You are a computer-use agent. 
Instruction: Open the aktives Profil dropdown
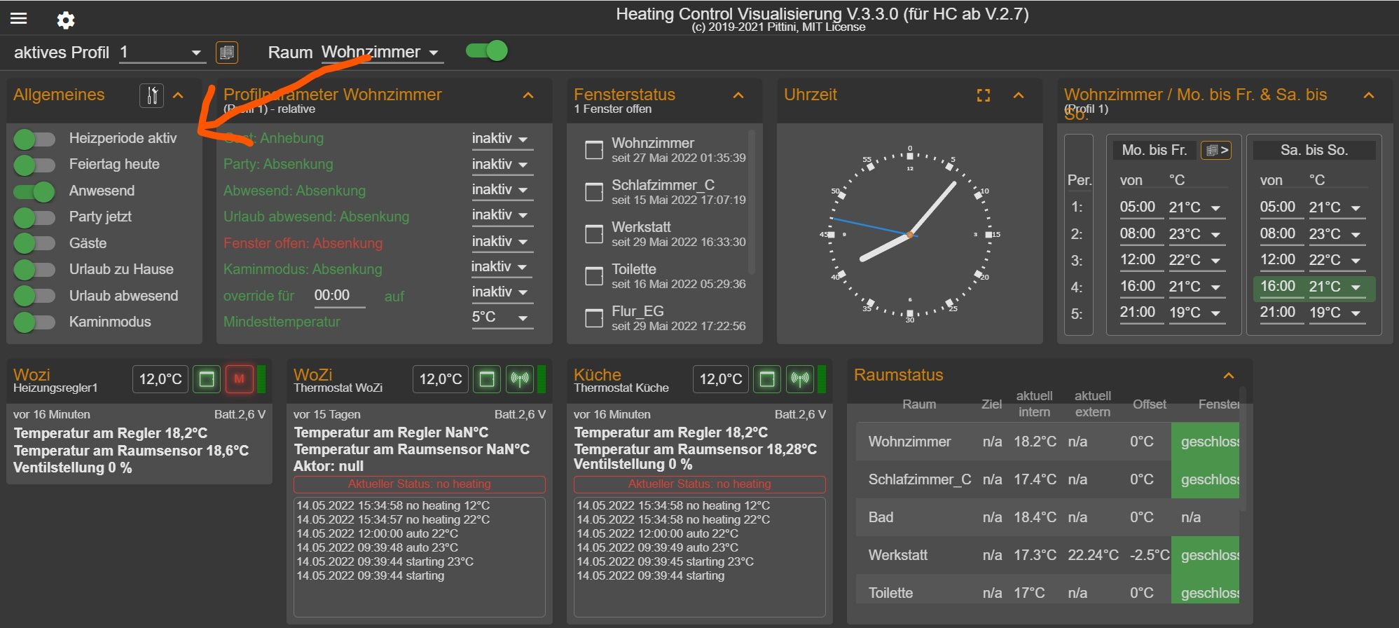pos(163,53)
